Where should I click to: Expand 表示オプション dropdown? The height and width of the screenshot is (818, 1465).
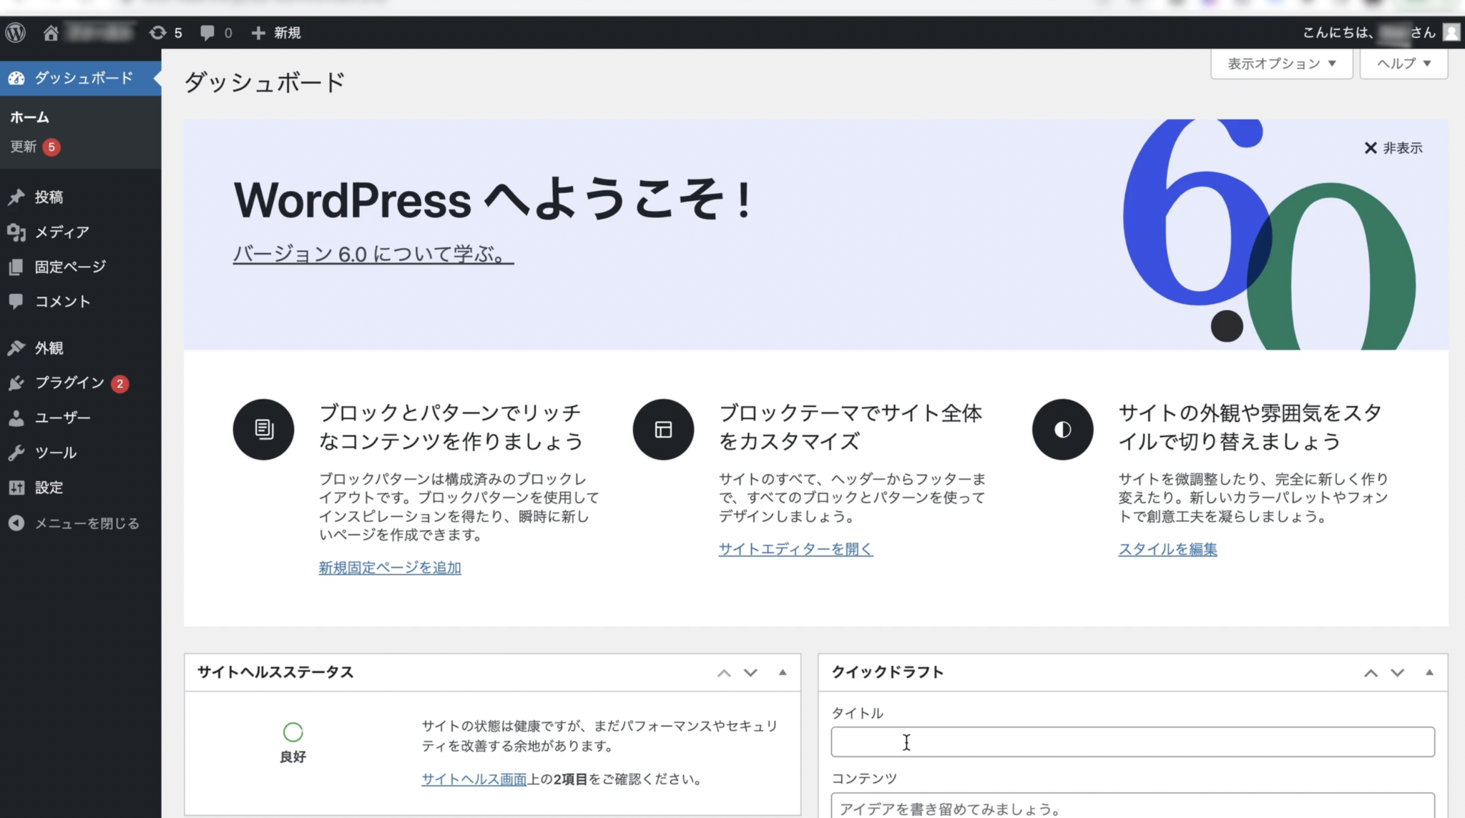(1281, 64)
